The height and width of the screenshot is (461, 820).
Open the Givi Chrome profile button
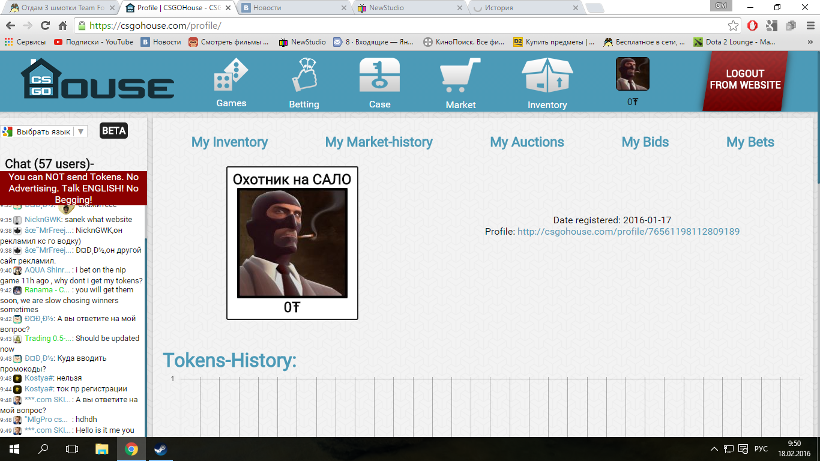pyautogui.click(x=722, y=5)
